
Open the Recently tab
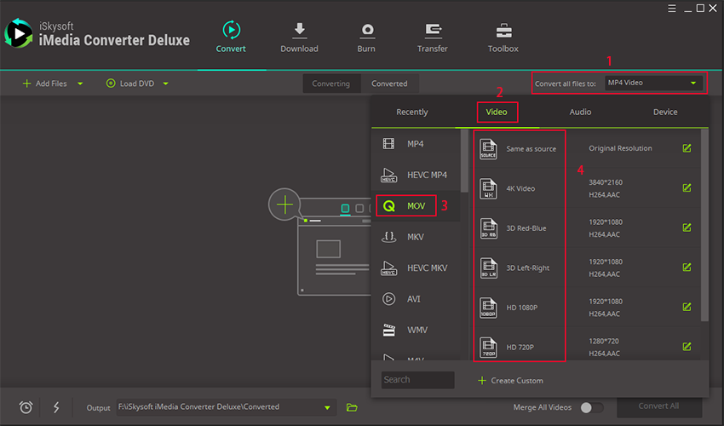[x=412, y=112]
